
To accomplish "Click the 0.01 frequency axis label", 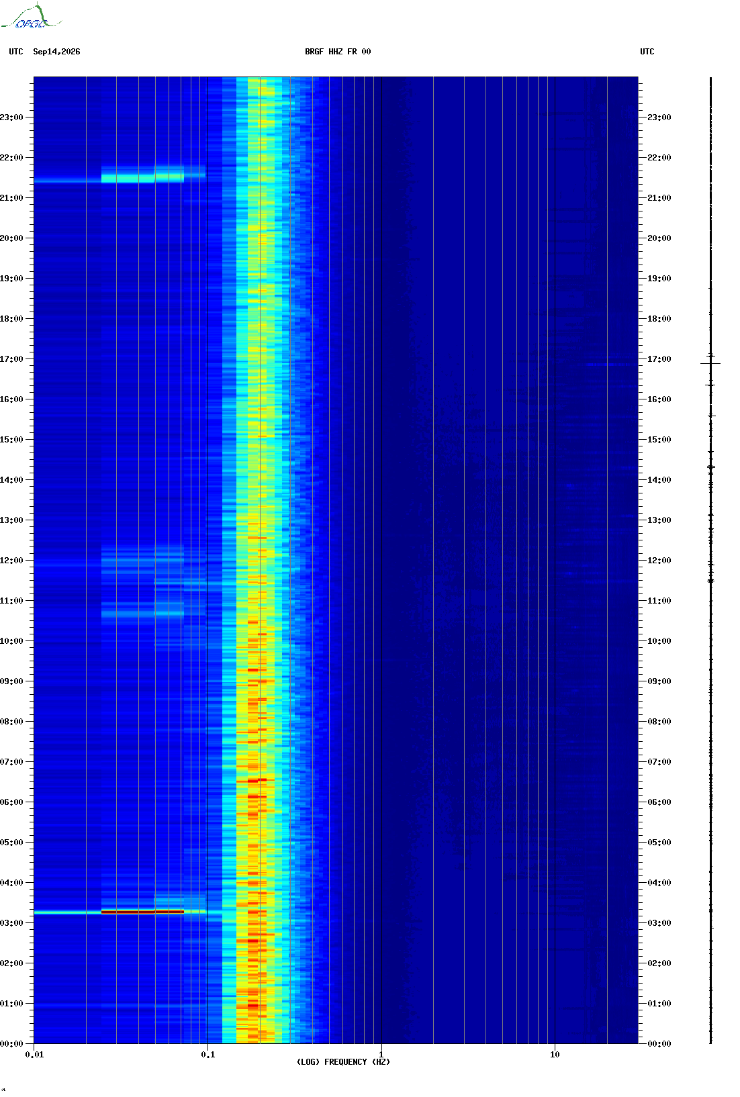I will pyautogui.click(x=34, y=1055).
